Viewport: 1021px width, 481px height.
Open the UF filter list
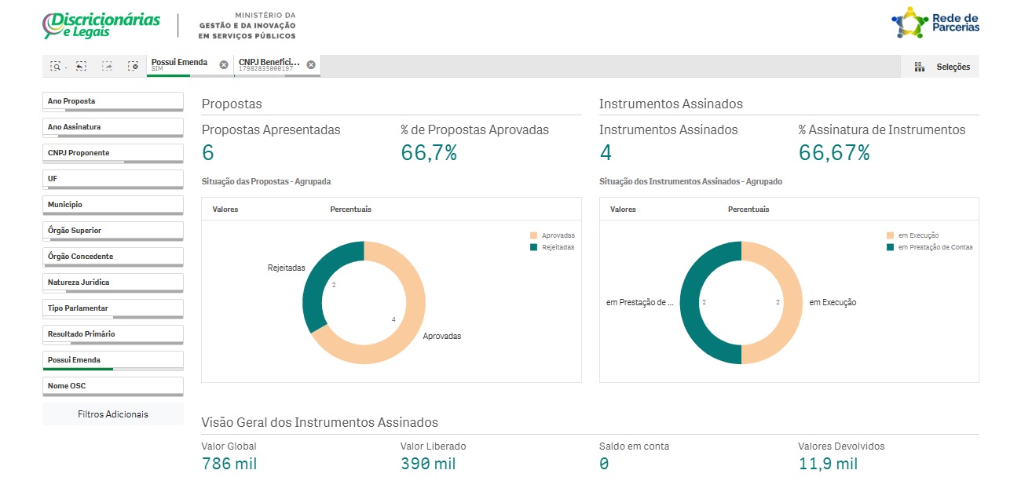click(x=112, y=179)
